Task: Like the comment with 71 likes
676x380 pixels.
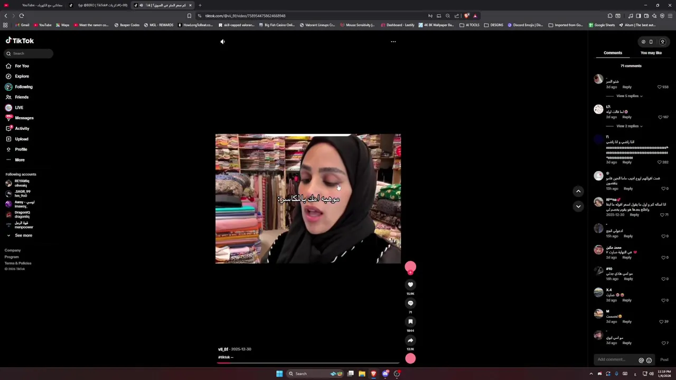Action: pyautogui.click(x=662, y=215)
